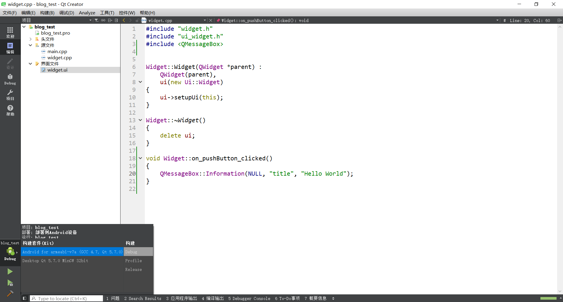The width and height of the screenshot is (563, 302).
Task: Fold on_pushButton_clicked function at line 18
Action: tap(140, 158)
